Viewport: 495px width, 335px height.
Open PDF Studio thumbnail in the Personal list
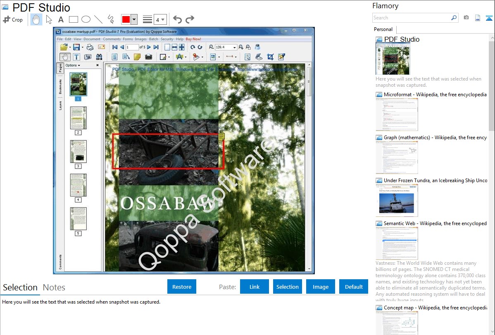click(x=393, y=59)
